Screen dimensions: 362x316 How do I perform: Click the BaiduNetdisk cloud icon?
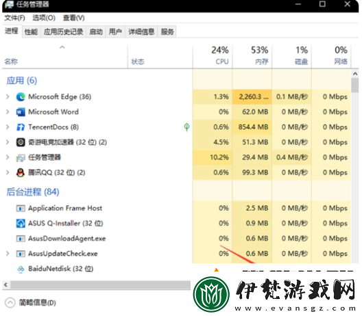[21, 269]
